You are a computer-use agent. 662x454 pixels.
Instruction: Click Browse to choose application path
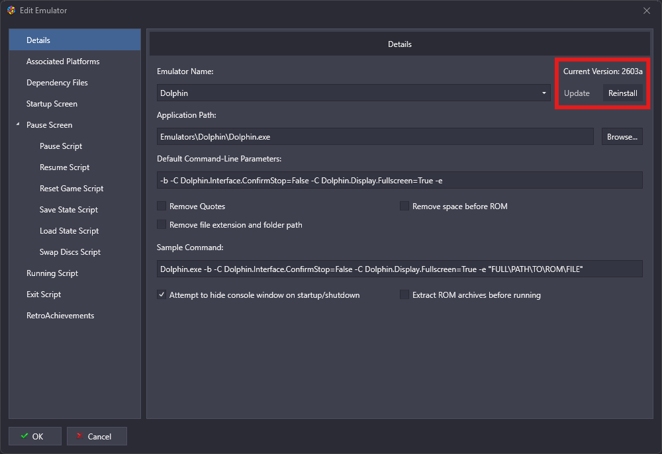622,137
